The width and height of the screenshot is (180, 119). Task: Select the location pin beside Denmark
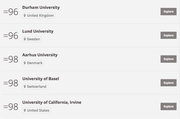(25, 63)
